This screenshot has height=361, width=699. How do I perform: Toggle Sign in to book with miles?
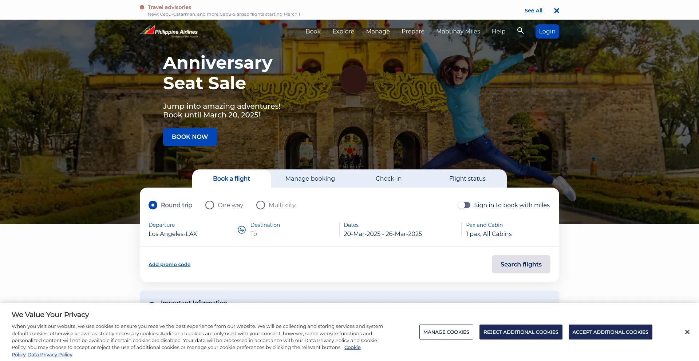point(464,205)
